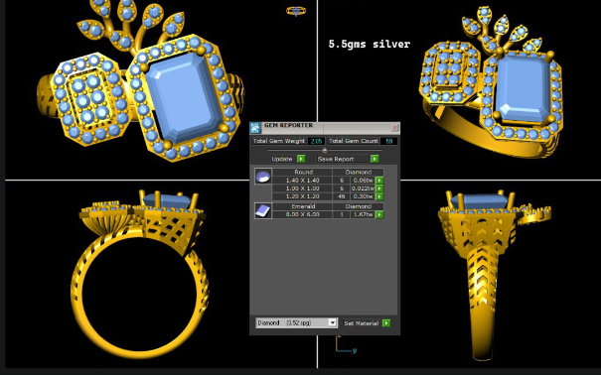Click the 46 gem count cell
The width and height of the screenshot is (601, 375).
(x=341, y=196)
